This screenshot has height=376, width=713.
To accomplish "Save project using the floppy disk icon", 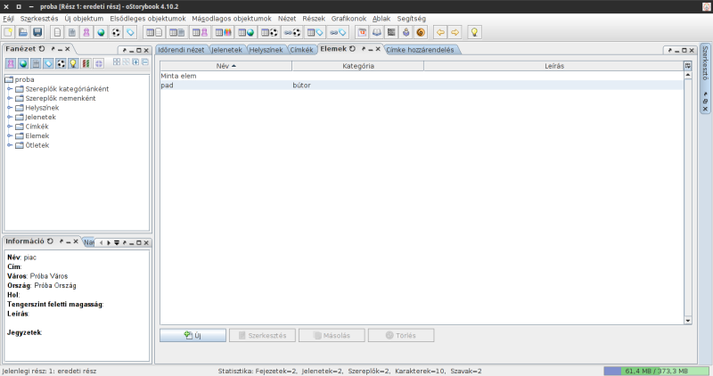I will (37, 32).
